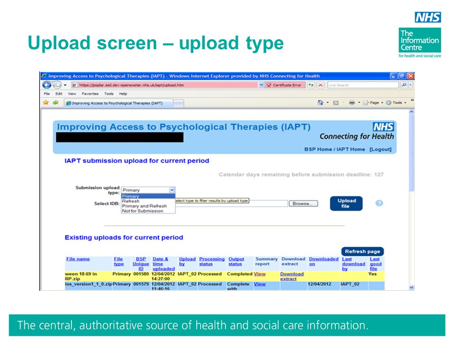Open the Home button dropdown arrow
454x341 pixels.
[x=327, y=102]
